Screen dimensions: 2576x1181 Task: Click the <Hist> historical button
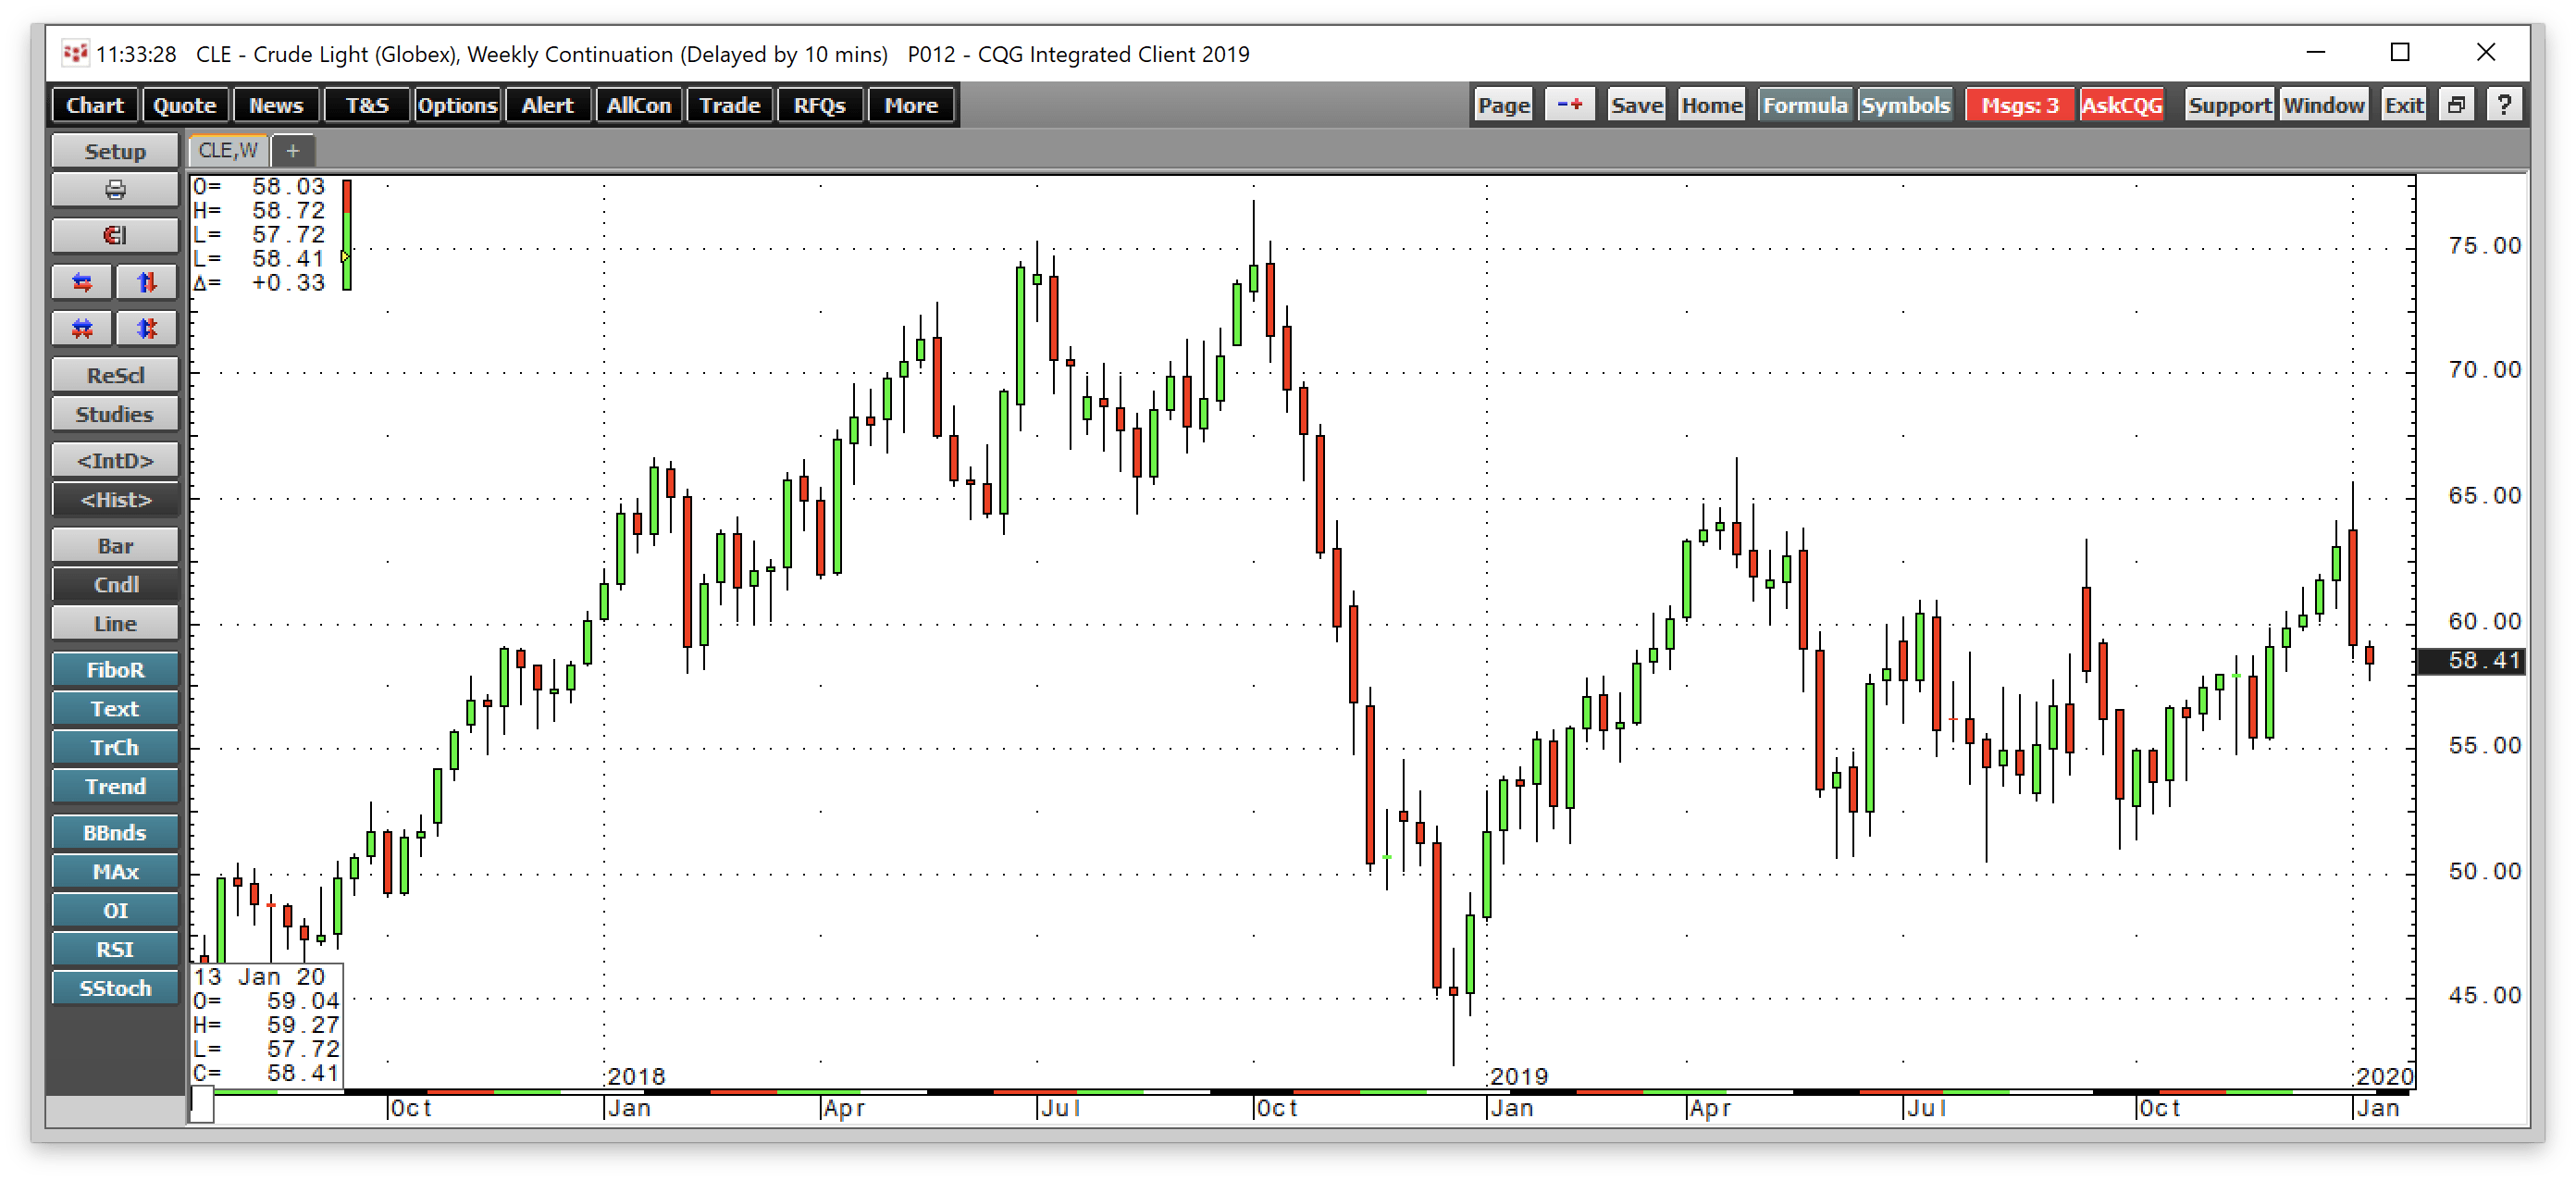tap(115, 499)
